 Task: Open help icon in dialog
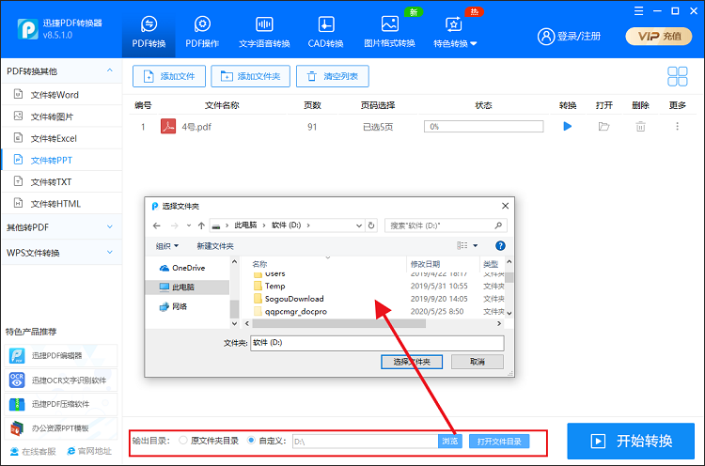coord(500,246)
